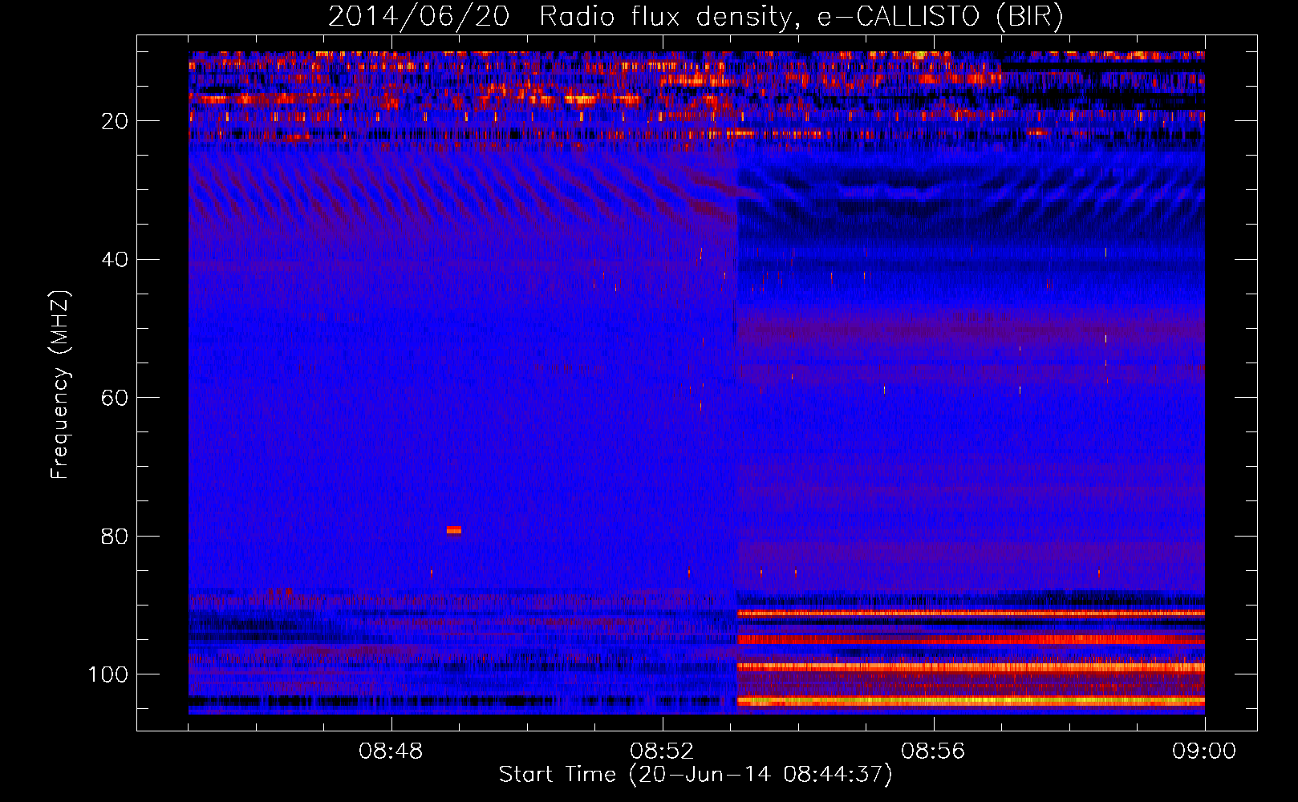Click the "Frequency (MHZ)" axis label
1298x802 pixels.
click(60, 385)
